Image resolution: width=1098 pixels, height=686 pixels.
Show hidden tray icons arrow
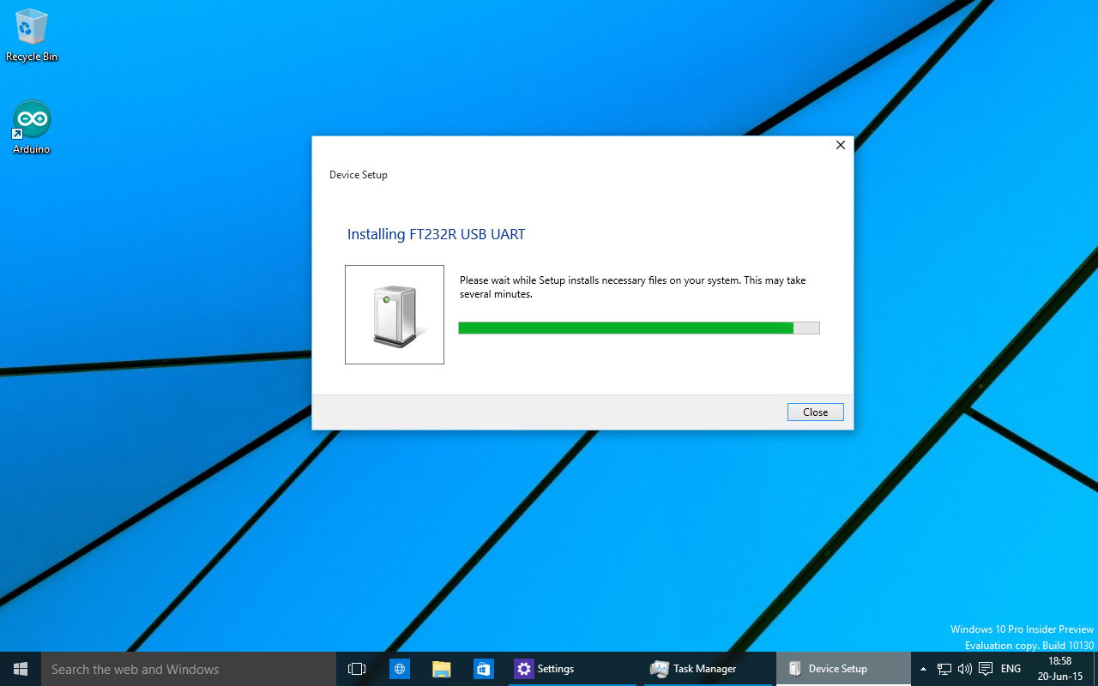(923, 669)
